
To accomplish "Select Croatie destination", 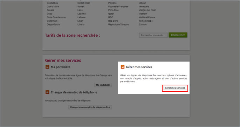I will [50, 10].
